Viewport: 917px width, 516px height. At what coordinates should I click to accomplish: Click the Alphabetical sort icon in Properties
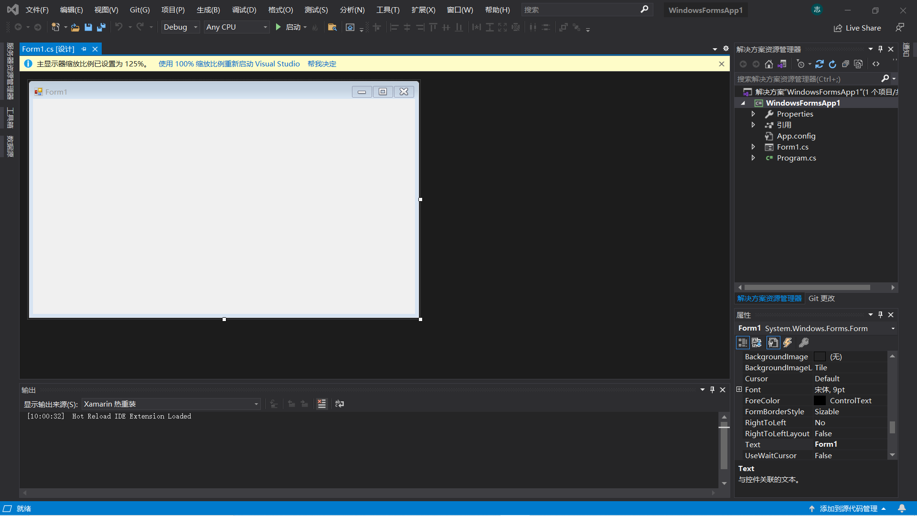[757, 343]
